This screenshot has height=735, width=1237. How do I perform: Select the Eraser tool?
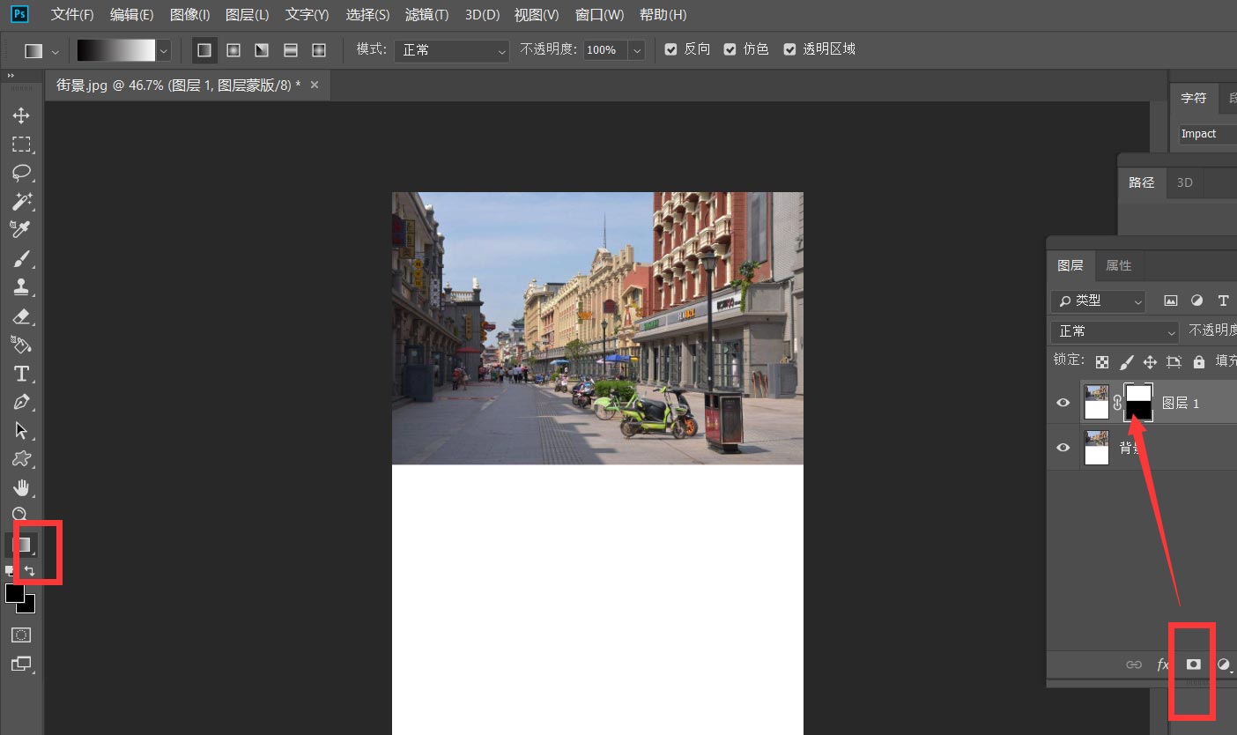tap(21, 316)
